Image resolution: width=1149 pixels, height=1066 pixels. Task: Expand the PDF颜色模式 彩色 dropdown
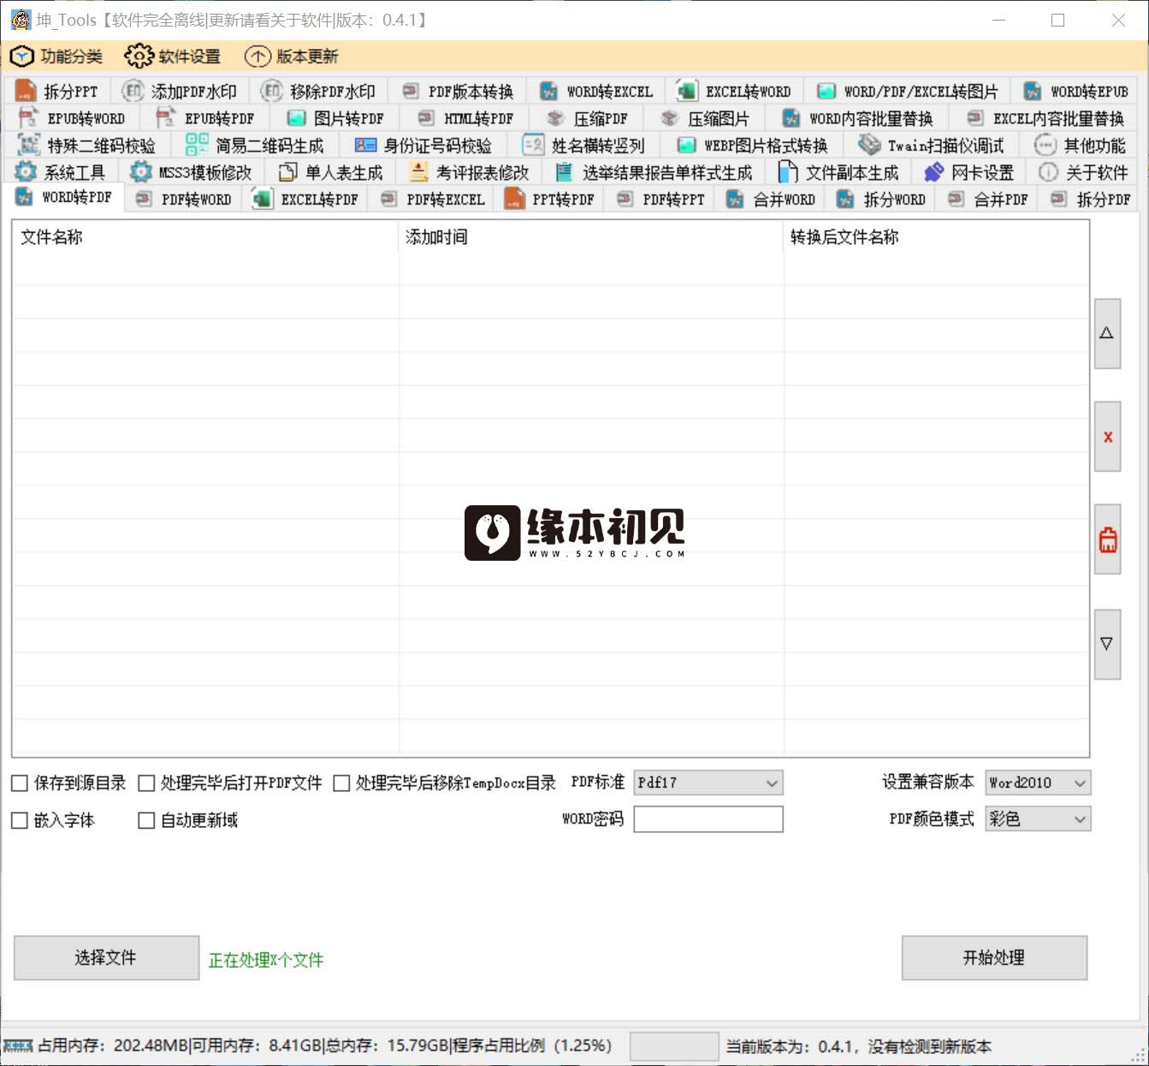1038,819
